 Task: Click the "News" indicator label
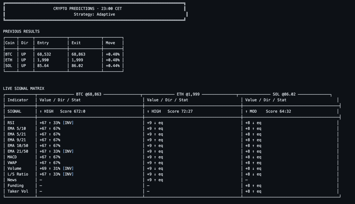pyautogui.click(x=12, y=180)
